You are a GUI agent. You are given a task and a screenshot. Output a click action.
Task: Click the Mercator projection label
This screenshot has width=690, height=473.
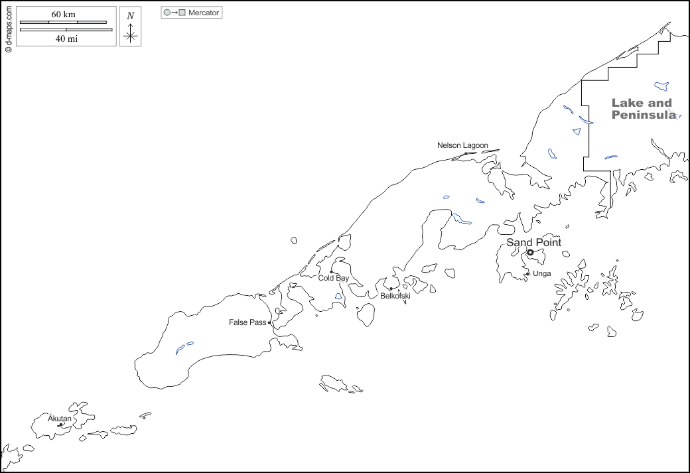(x=204, y=13)
